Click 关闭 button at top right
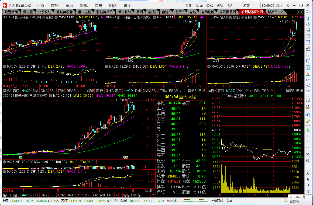Image resolution: width=313 pixels, height=205 pixels. (x=300, y=12)
